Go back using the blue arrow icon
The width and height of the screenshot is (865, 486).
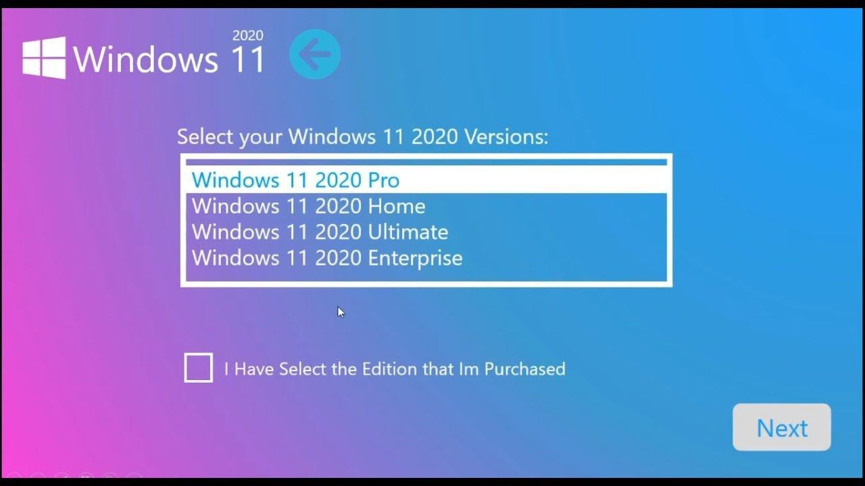click(315, 54)
